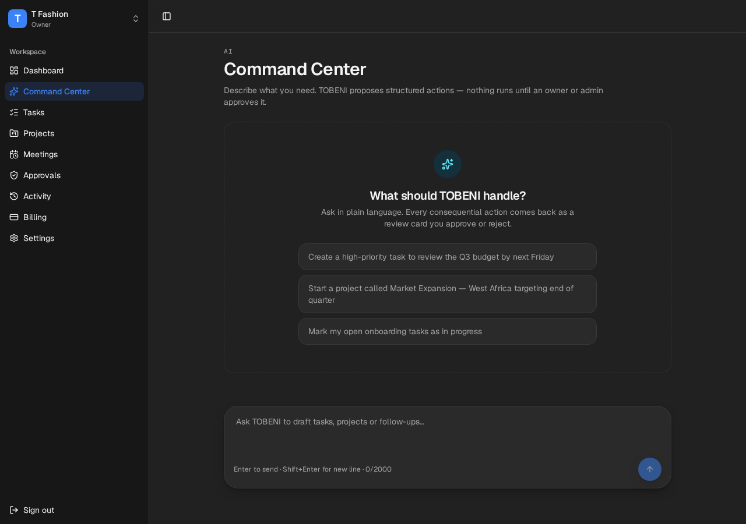Click the Tasks checklist icon in sidebar

point(14,112)
